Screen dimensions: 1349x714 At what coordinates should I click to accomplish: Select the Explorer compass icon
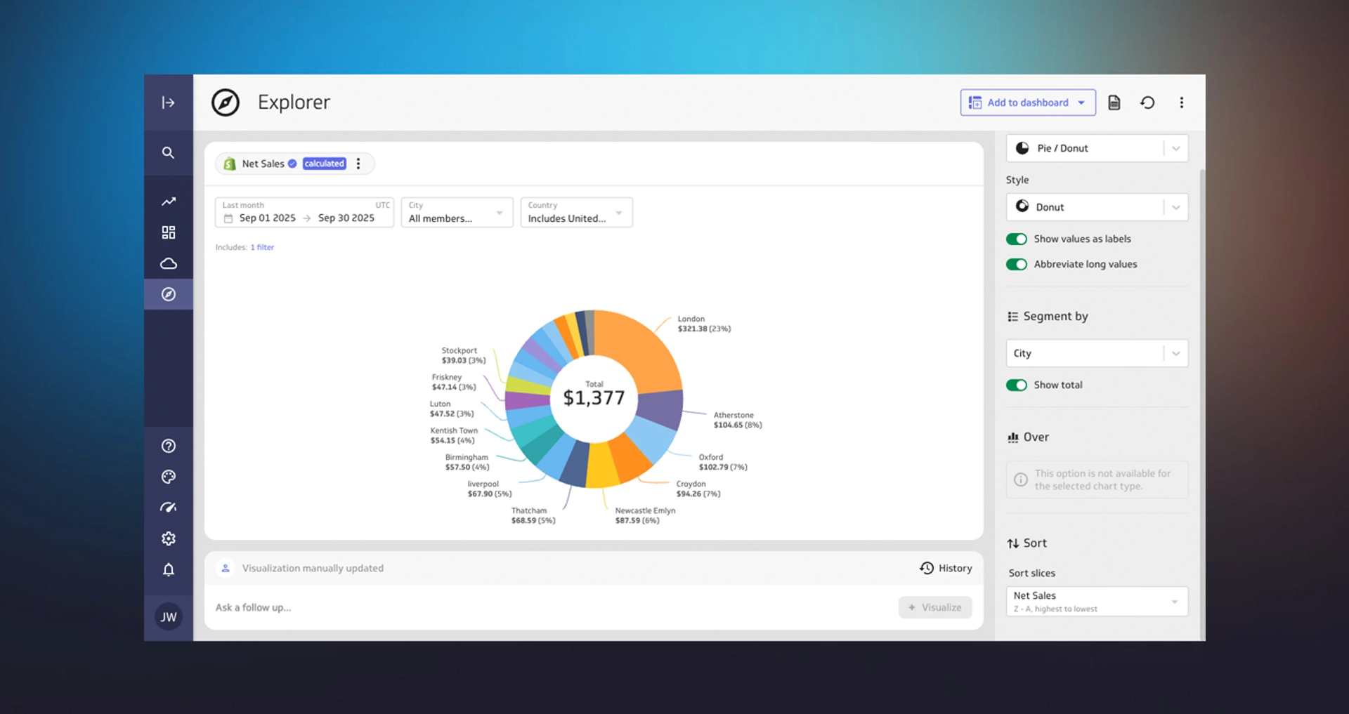tap(168, 294)
